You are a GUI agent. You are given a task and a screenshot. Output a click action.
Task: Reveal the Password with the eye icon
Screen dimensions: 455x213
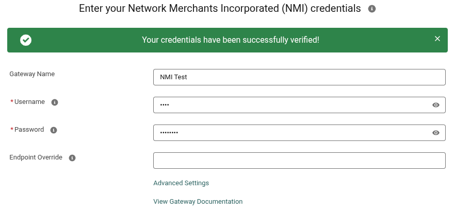pos(435,133)
